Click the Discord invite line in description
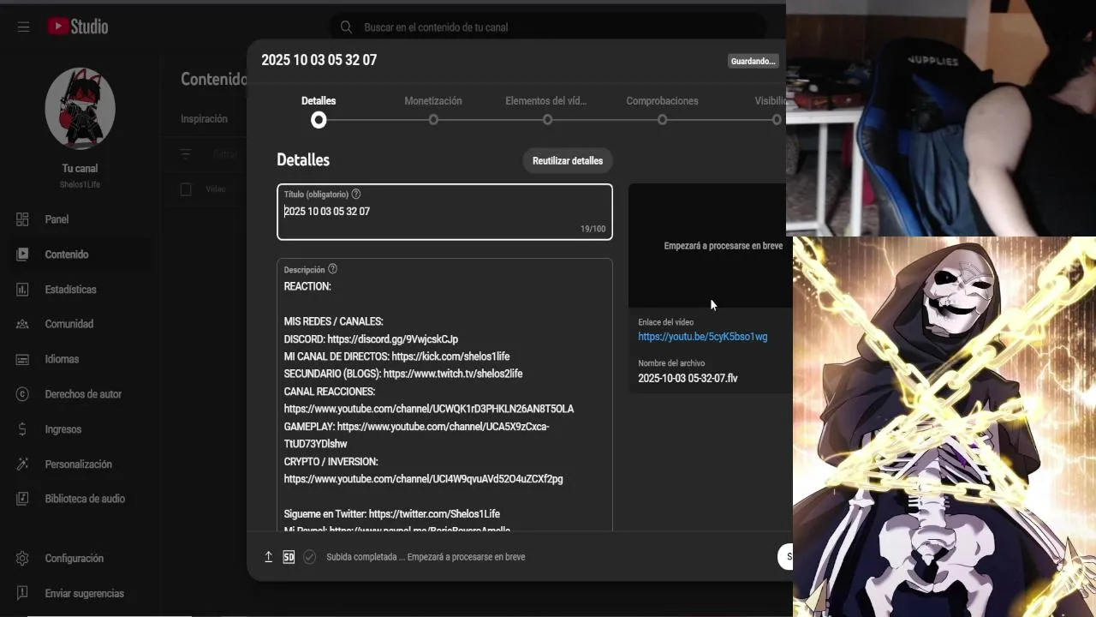The image size is (1096, 617). click(371, 339)
